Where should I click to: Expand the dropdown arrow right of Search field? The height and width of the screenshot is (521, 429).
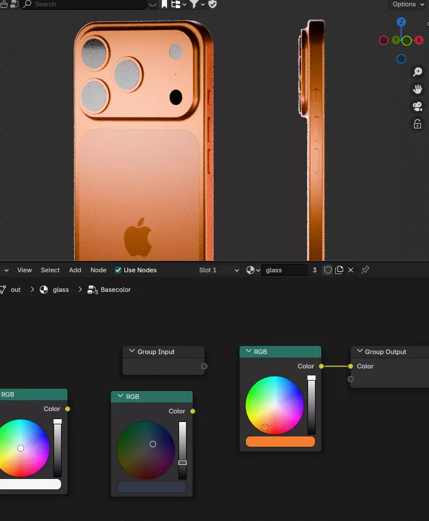pos(153,5)
